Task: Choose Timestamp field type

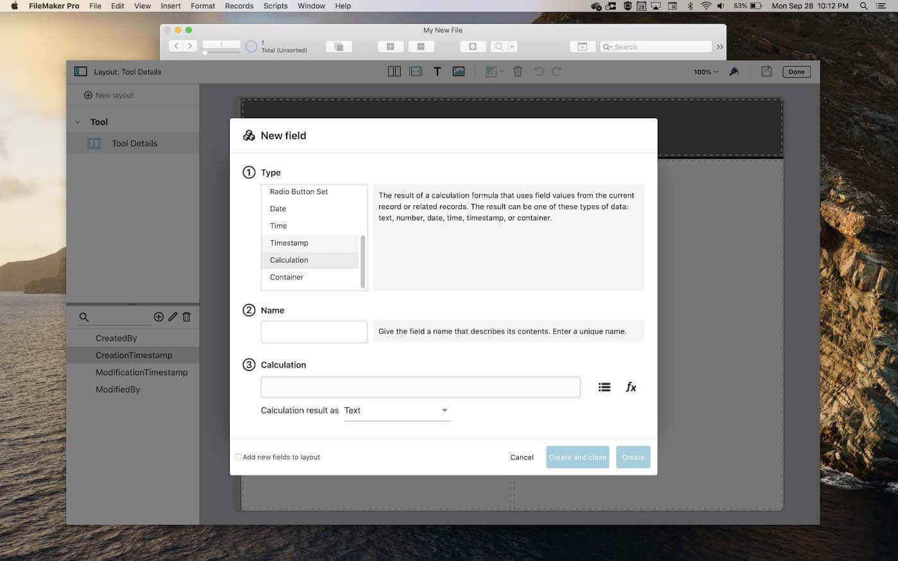Action: click(x=310, y=243)
